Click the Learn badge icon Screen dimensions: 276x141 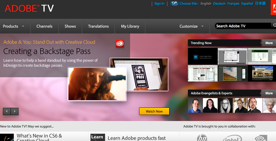[98, 137]
